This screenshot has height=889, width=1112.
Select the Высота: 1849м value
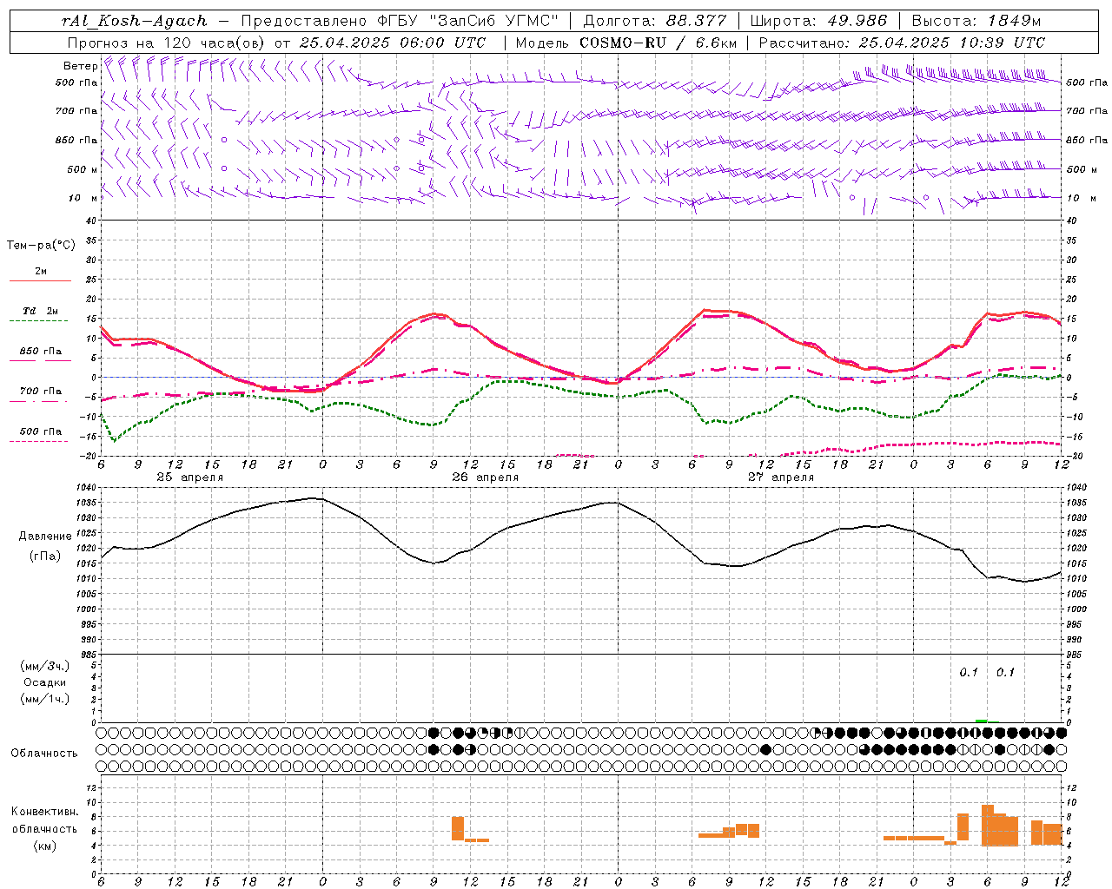point(976,21)
